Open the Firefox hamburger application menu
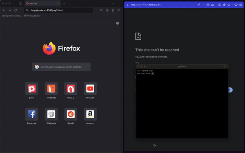The image size is (245, 153). [x=119, y=10]
